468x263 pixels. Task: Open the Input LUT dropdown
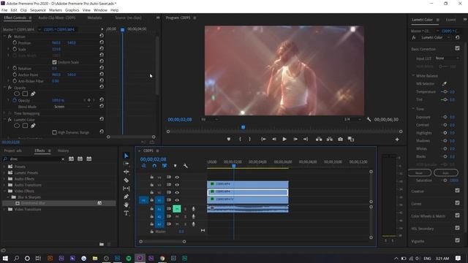click(447, 58)
